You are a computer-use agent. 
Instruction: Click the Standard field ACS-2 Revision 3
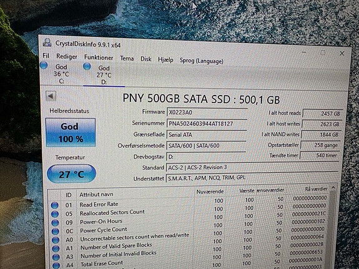pyautogui.click(x=252, y=167)
